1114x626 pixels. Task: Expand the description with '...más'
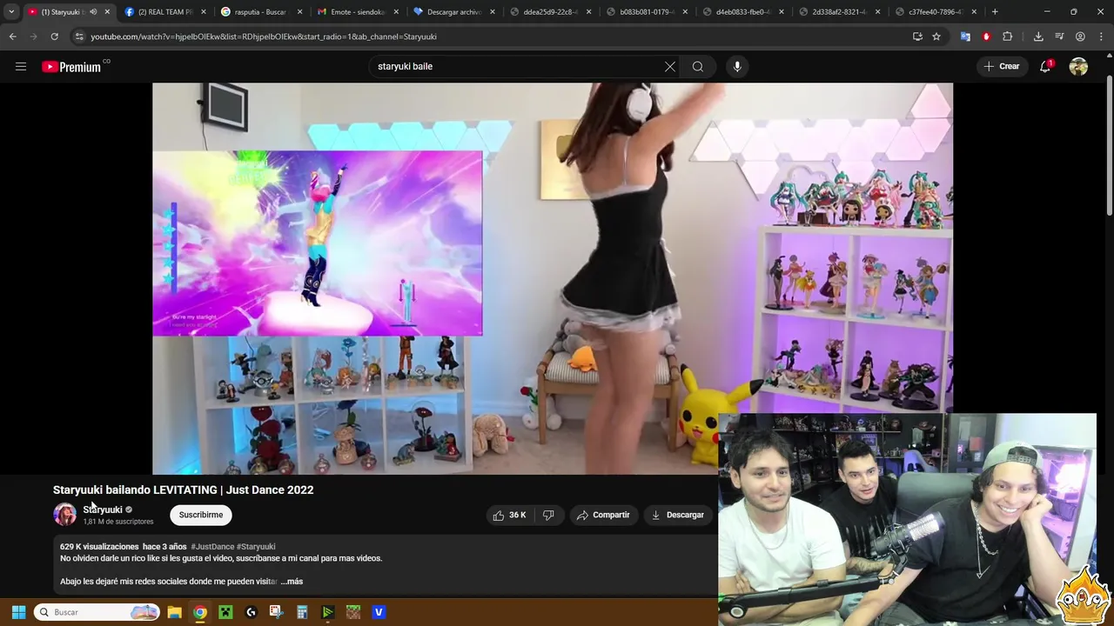click(292, 581)
